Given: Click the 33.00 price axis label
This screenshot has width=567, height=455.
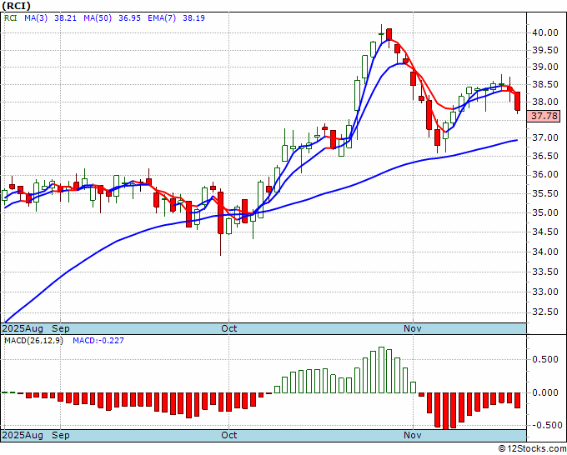Looking at the screenshot, I should point(545,292).
